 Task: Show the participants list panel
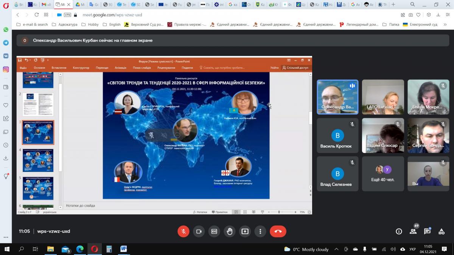click(413, 231)
